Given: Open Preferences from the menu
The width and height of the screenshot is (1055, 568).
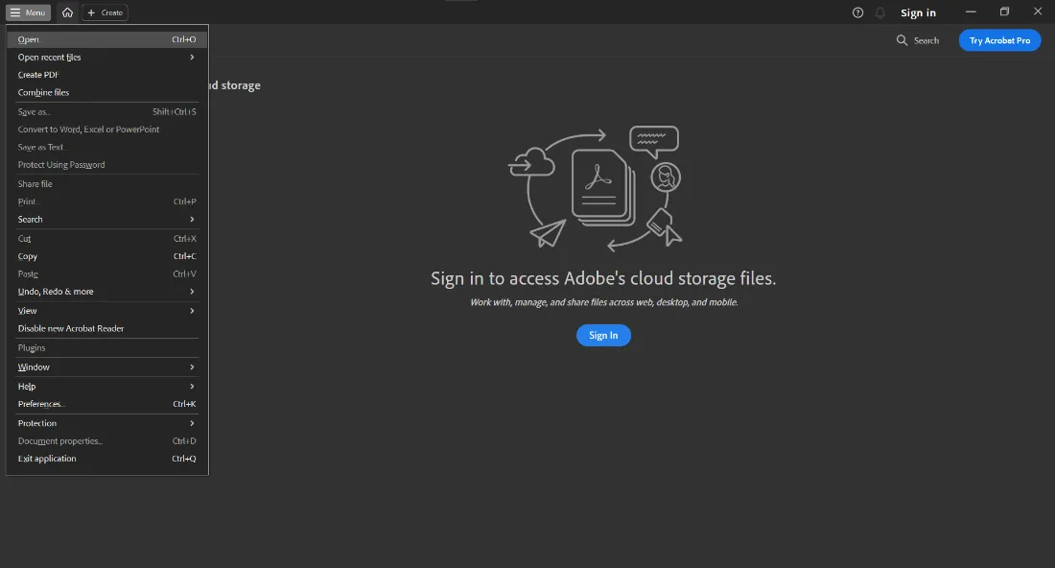Looking at the screenshot, I should pos(40,404).
